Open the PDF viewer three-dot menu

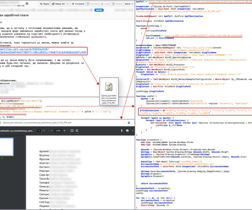tap(133, 131)
